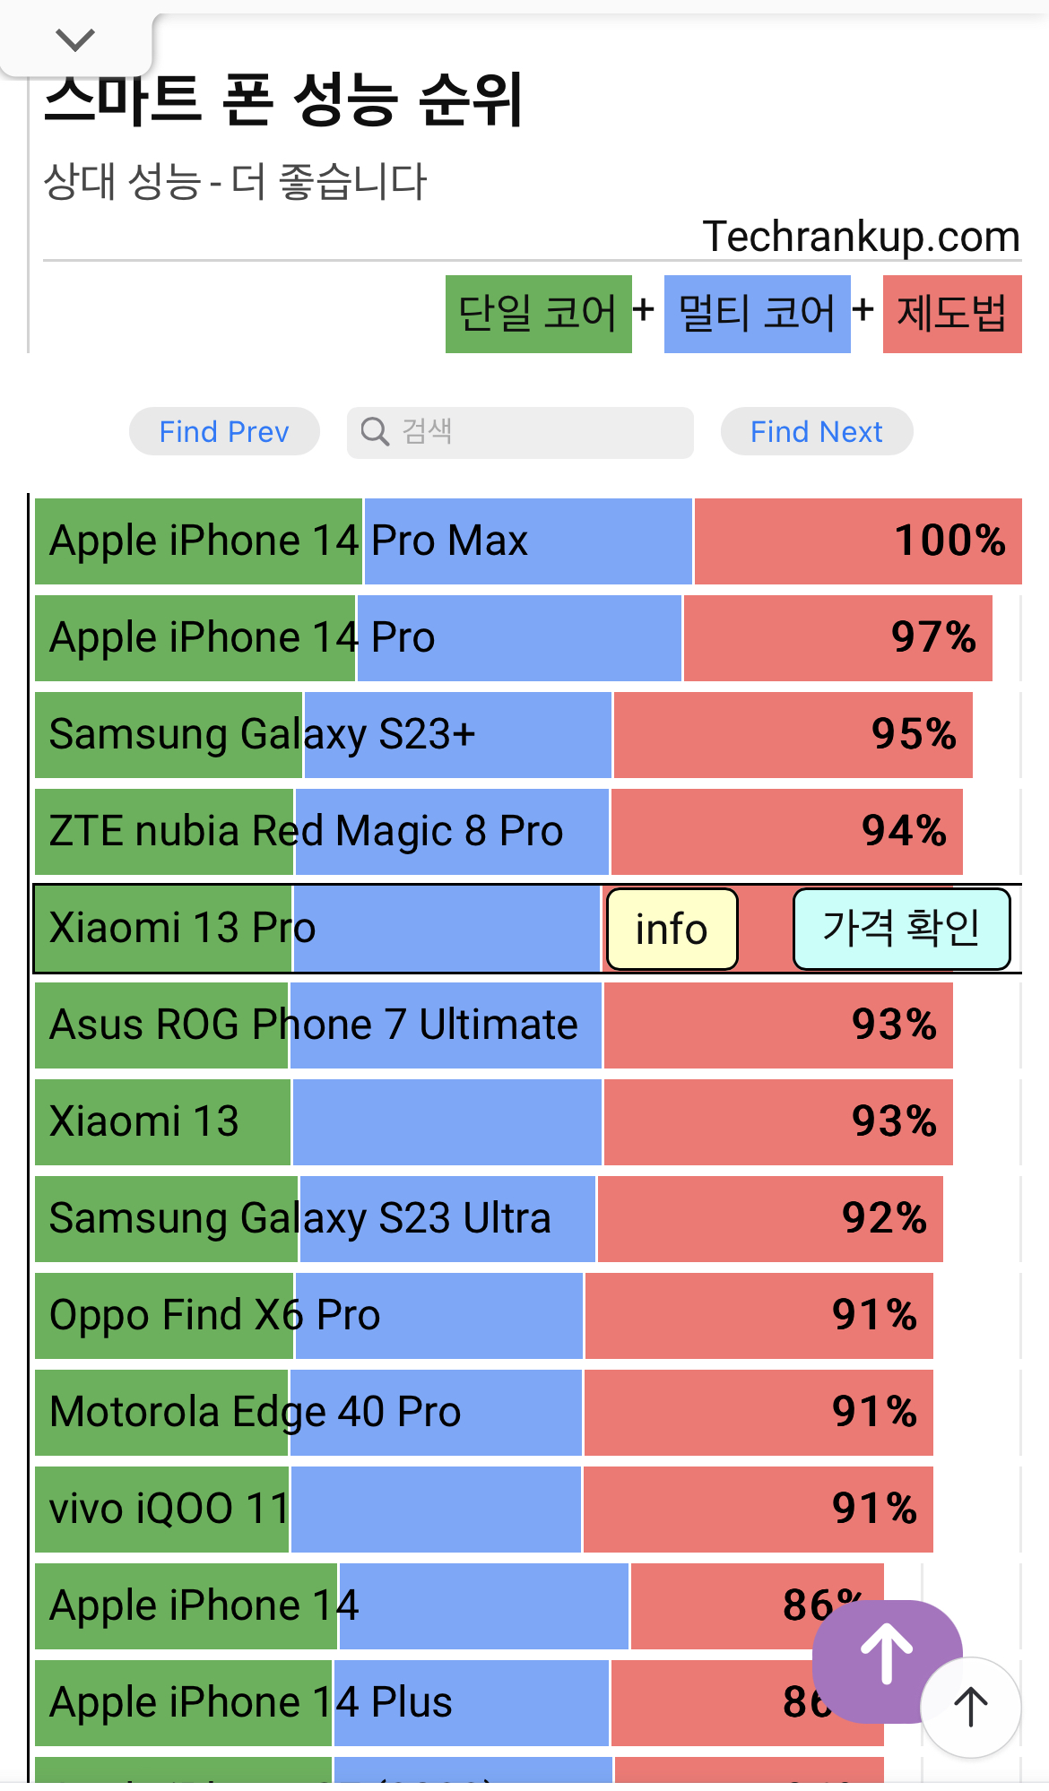Collapse panel with the top chevron
Viewport: 1049px width, 1791px height.
(x=75, y=39)
